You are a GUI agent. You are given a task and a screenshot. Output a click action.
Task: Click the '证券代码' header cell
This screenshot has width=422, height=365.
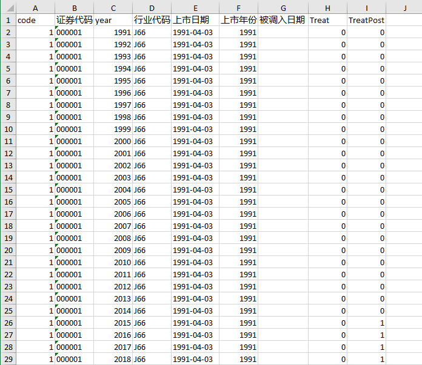coord(75,20)
